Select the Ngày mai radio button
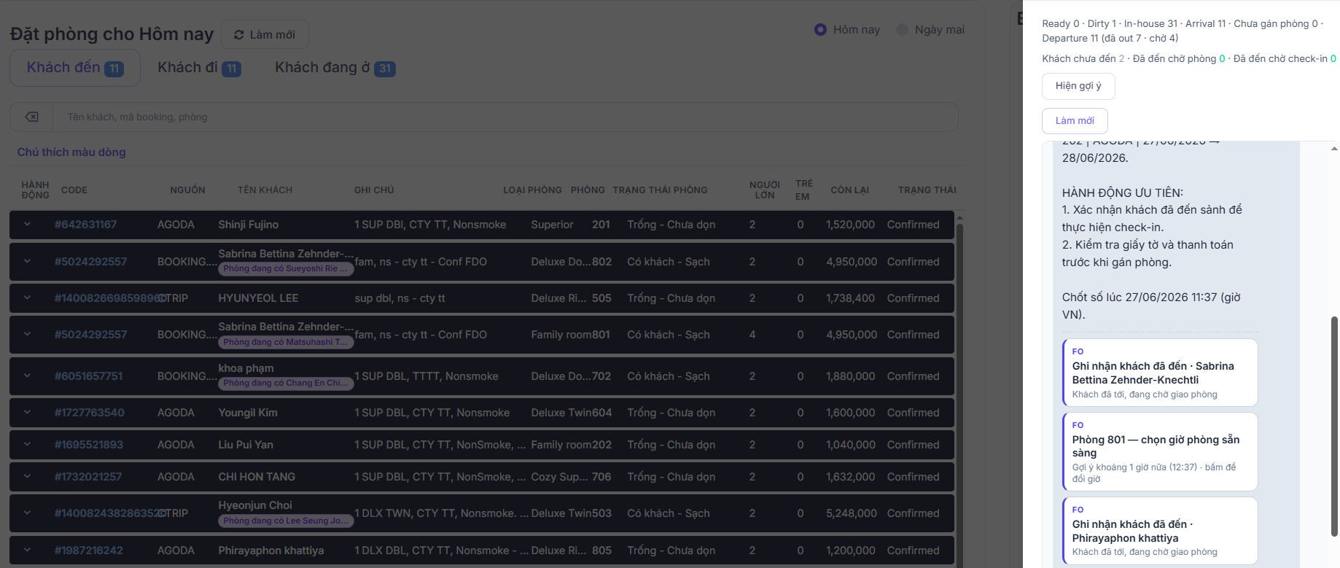Image resolution: width=1340 pixels, height=568 pixels. pyautogui.click(x=902, y=29)
